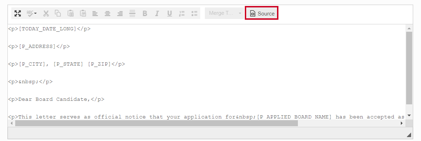421x141 pixels.
Task: Toggle Italic formatting
Action: click(157, 13)
